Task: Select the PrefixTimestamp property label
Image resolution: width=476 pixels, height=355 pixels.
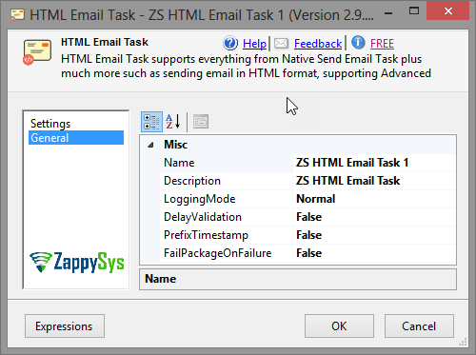Action: (206, 235)
